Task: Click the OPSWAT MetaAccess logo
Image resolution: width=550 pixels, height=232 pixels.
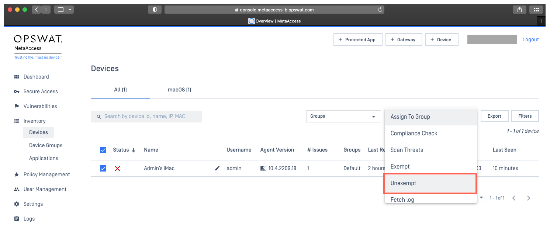Action: (x=38, y=47)
